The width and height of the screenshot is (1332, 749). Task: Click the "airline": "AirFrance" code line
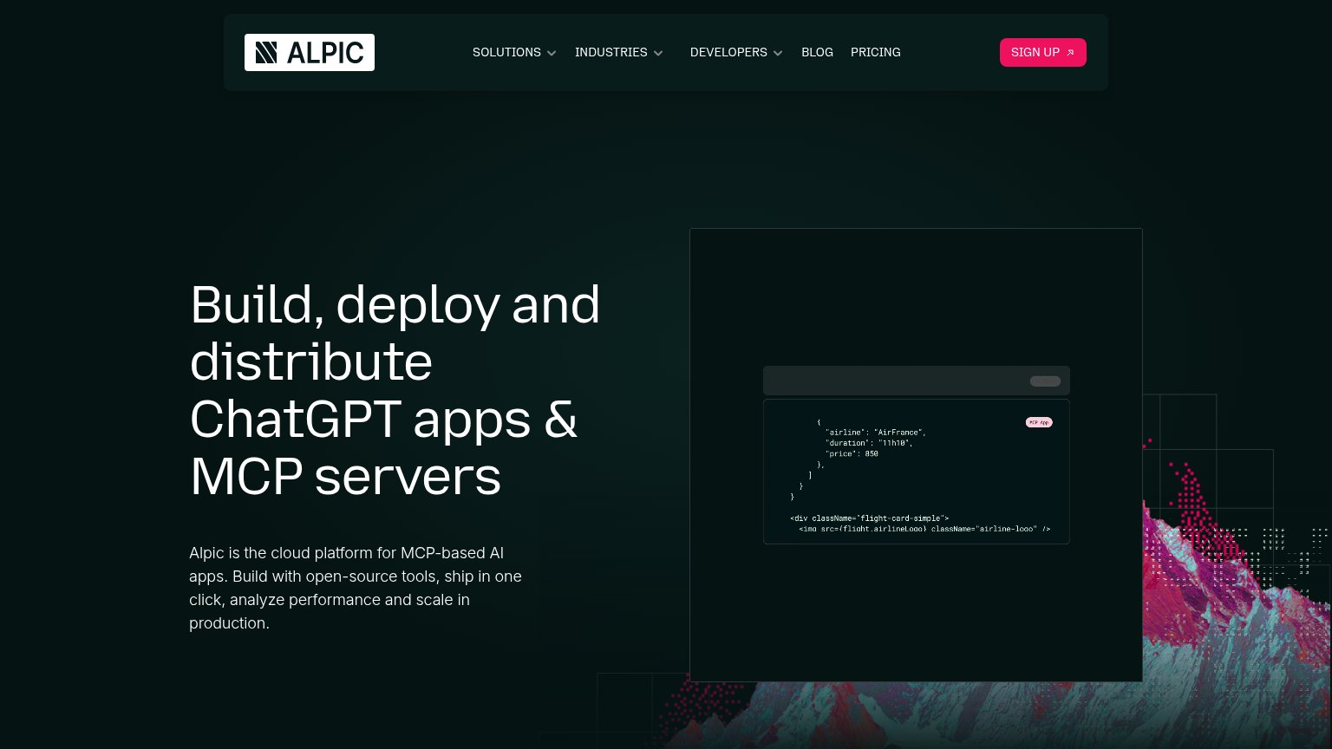tap(876, 432)
